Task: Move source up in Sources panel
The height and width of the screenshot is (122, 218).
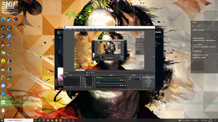Action: pos(88,87)
